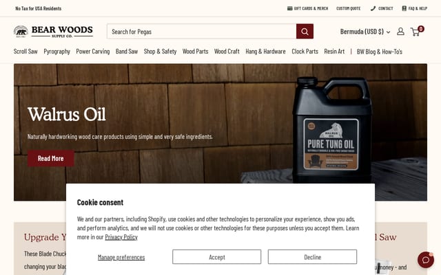Open the Power Carving menu
The height and width of the screenshot is (275, 441).
click(x=93, y=52)
